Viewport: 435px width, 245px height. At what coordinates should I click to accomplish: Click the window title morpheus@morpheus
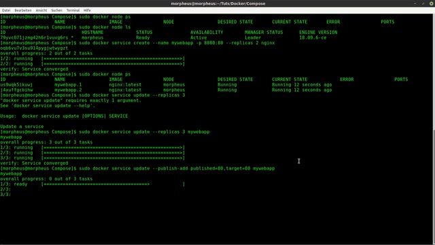[x=218, y=3]
